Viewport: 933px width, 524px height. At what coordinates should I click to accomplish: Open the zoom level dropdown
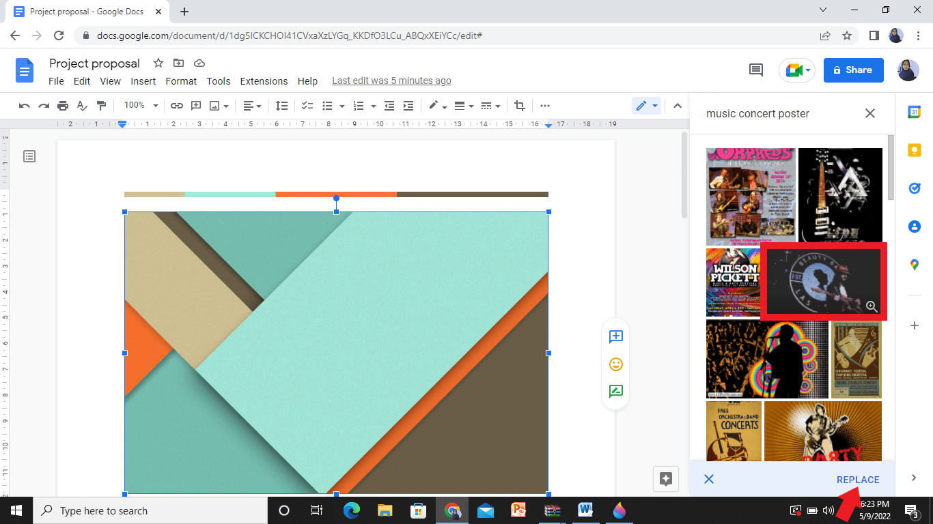tap(140, 105)
